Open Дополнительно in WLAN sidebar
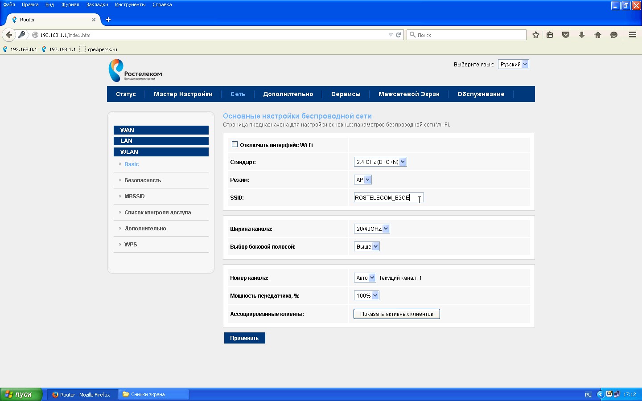Screen dimensions: 642x401 (145, 229)
